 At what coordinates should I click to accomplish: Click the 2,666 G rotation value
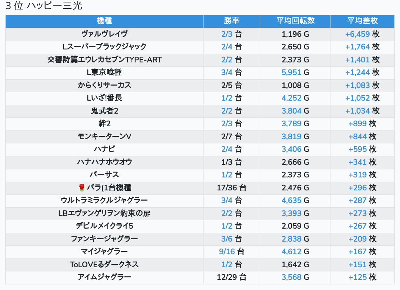[295, 162]
